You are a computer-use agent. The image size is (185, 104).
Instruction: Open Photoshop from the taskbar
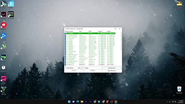point(90,102)
